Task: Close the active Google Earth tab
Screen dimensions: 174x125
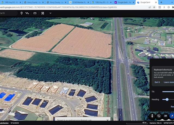Action: click(156, 2)
